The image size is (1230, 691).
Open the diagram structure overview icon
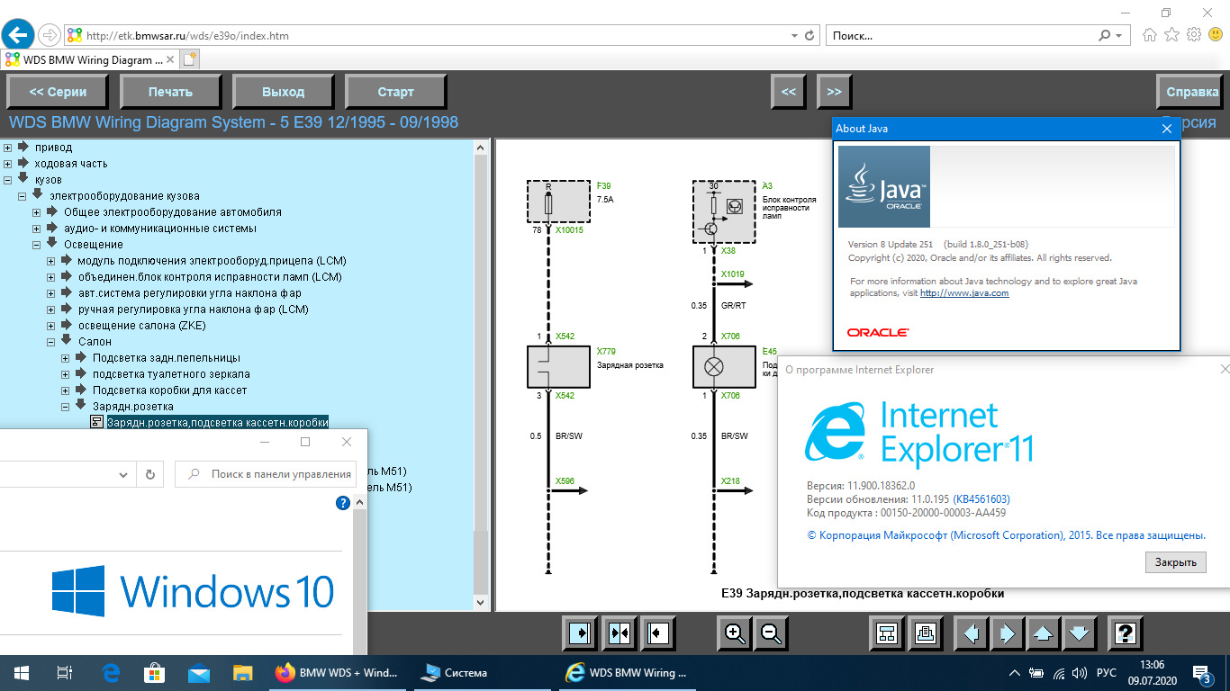click(x=887, y=633)
